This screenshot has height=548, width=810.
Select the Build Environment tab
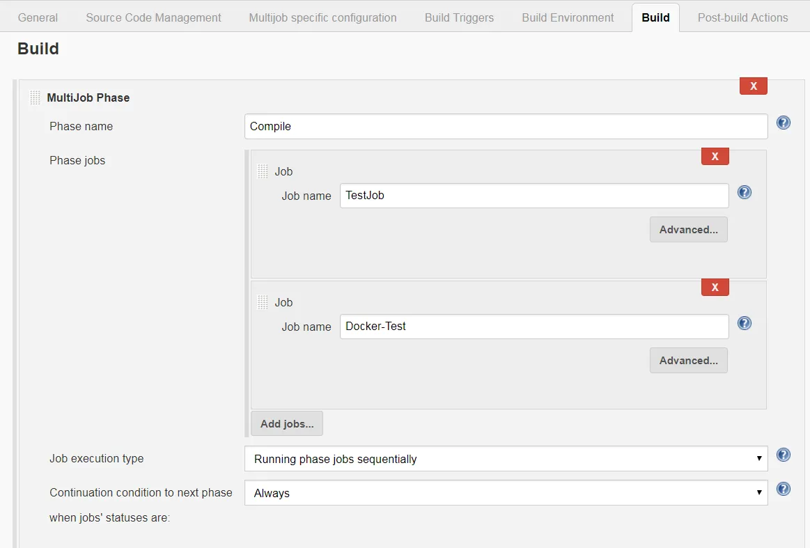click(568, 17)
